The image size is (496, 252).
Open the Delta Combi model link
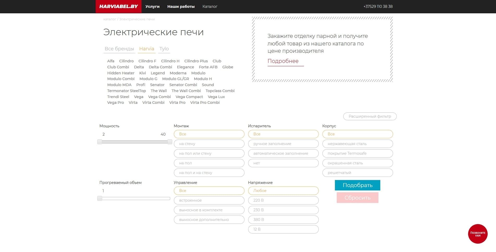pos(160,67)
